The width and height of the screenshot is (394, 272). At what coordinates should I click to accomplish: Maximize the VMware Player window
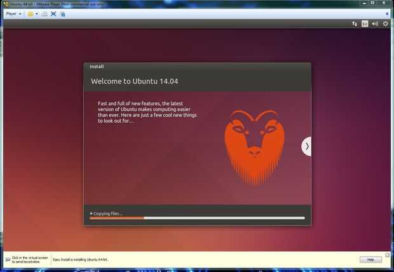(x=372, y=3)
